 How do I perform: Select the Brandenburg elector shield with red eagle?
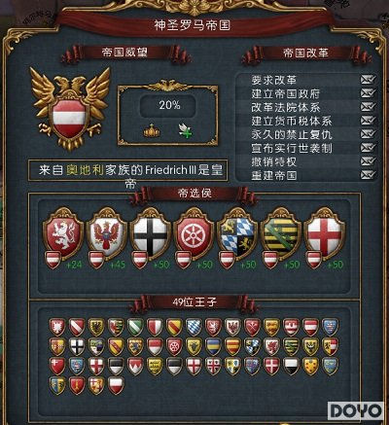pos(107,233)
